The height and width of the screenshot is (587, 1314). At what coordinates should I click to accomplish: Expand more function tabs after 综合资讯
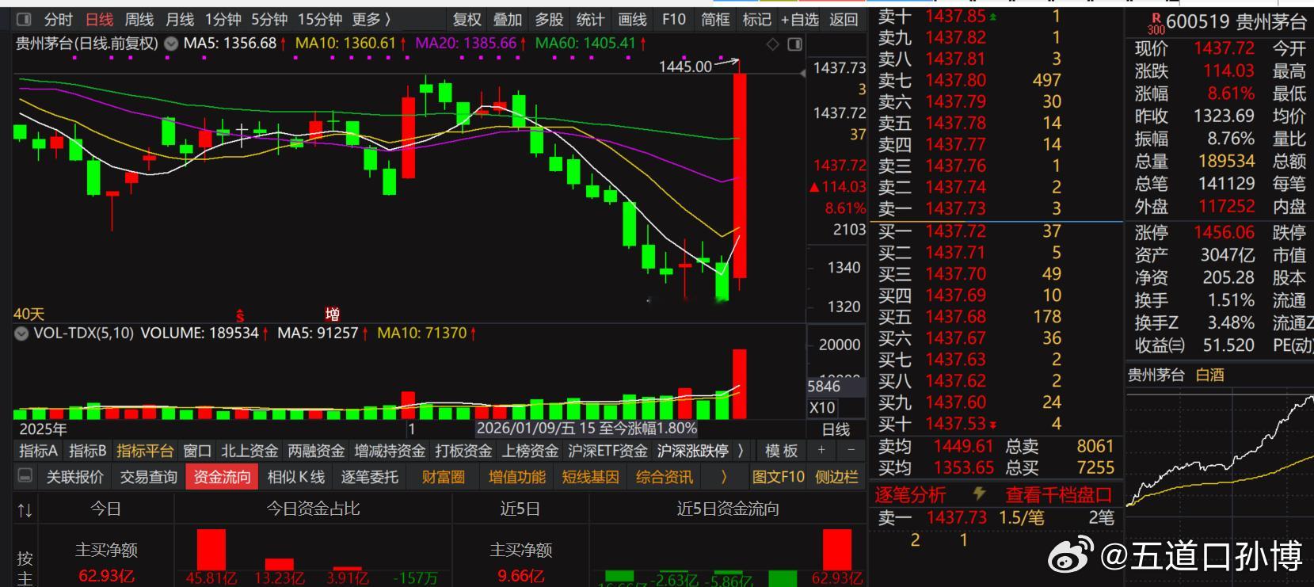(723, 477)
